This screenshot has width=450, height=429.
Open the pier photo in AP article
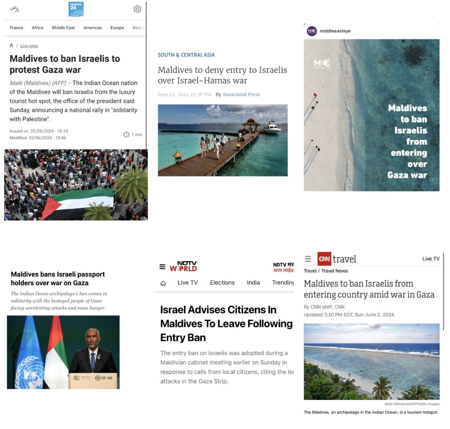pos(223,140)
